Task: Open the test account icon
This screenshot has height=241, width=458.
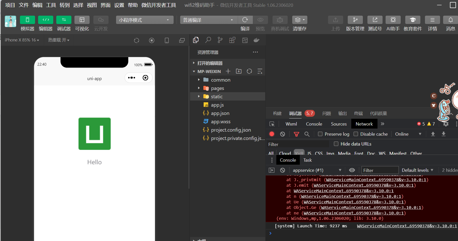Action: pyautogui.click(x=375, y=20)
